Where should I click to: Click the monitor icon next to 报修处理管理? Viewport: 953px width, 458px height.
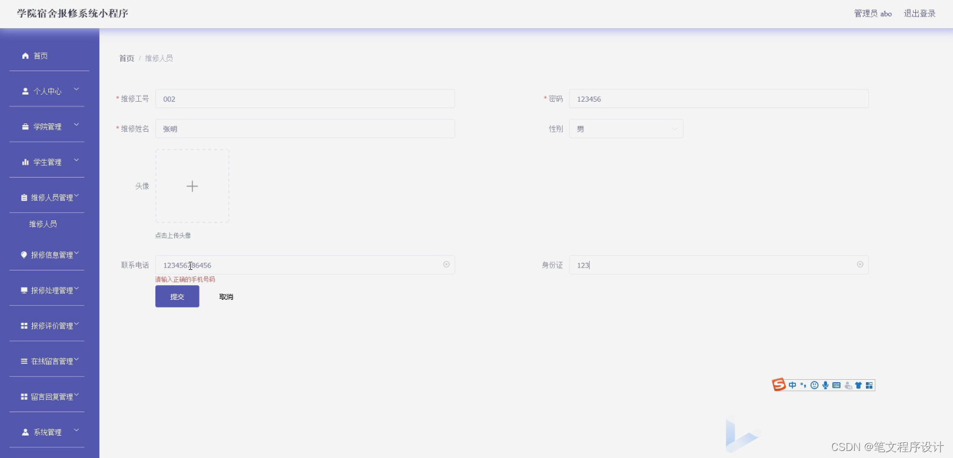(24, 290)
